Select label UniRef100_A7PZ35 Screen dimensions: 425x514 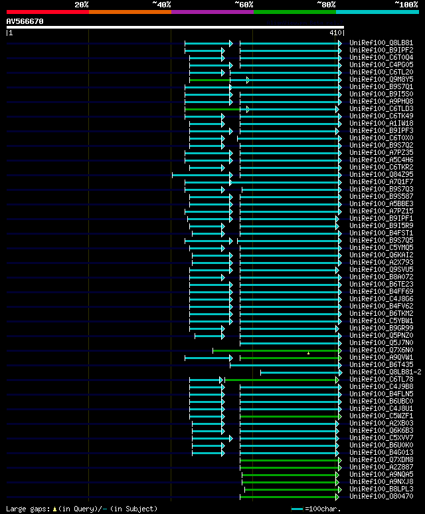click(381, 152)
